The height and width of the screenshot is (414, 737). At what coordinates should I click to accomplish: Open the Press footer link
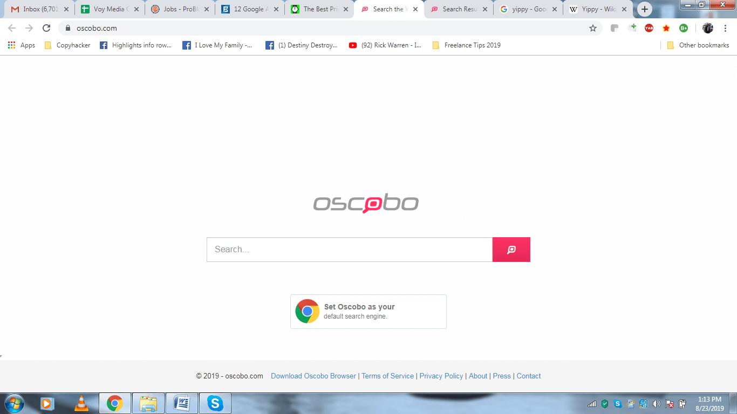(502, 376)
